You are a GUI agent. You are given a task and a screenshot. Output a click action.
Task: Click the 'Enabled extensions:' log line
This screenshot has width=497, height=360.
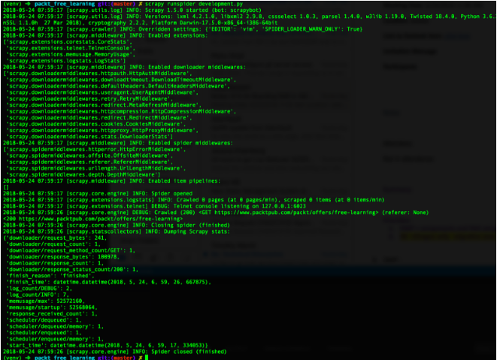point(177,35)
